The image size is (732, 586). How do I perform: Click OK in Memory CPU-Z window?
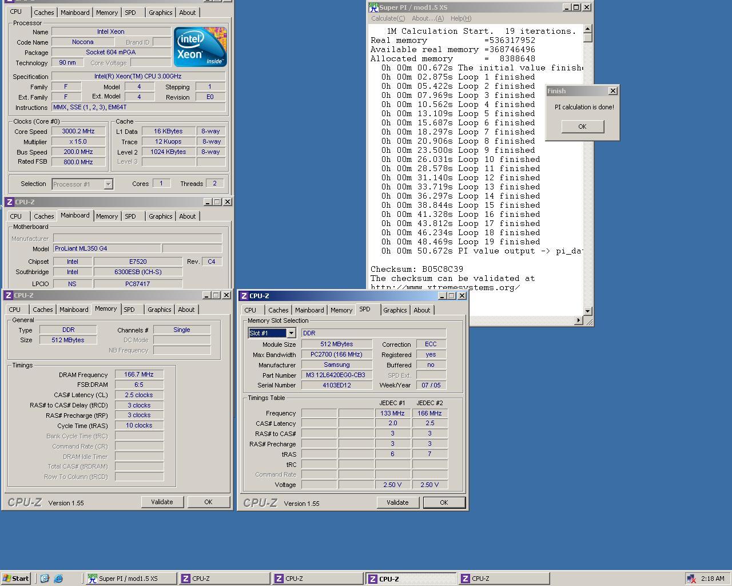pyautogui.click(x=208, y=502)
